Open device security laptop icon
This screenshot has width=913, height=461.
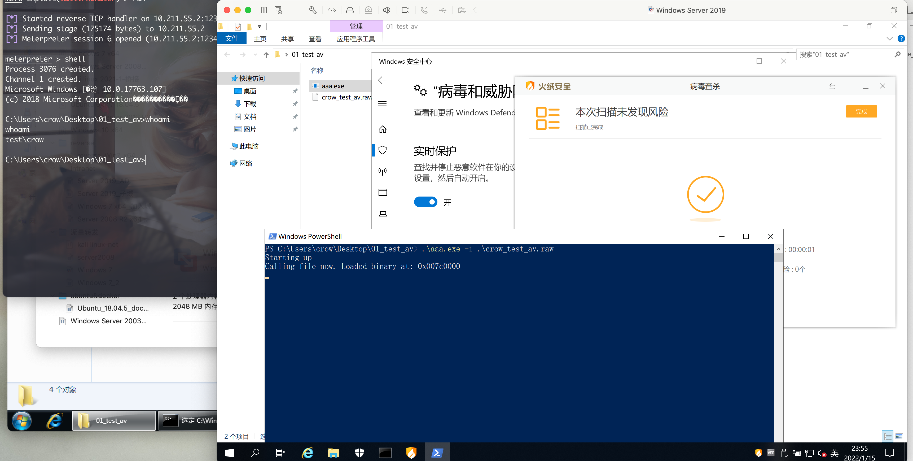383,214
